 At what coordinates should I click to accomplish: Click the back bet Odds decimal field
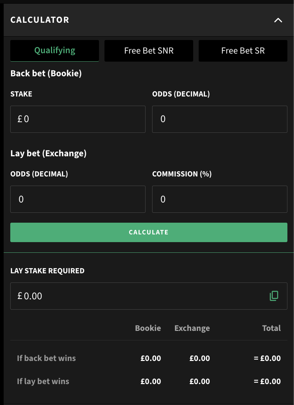(219, 119)
